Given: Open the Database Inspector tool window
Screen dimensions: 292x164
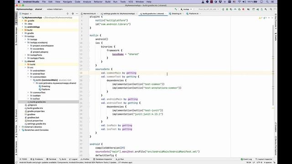Looking at the screenshot, I should [x=103, y=159].
